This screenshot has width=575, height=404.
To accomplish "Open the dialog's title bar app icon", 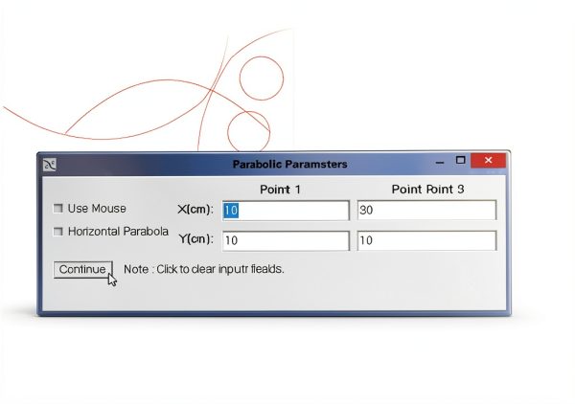I will pyautogui.click(x=50, y=165).
